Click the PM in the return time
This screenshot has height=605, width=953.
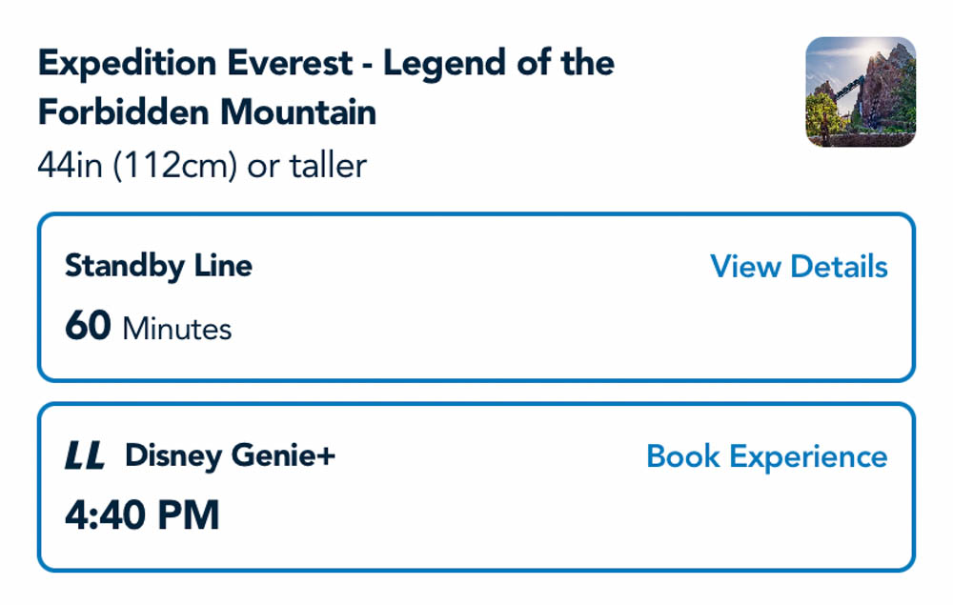(188, 515)
